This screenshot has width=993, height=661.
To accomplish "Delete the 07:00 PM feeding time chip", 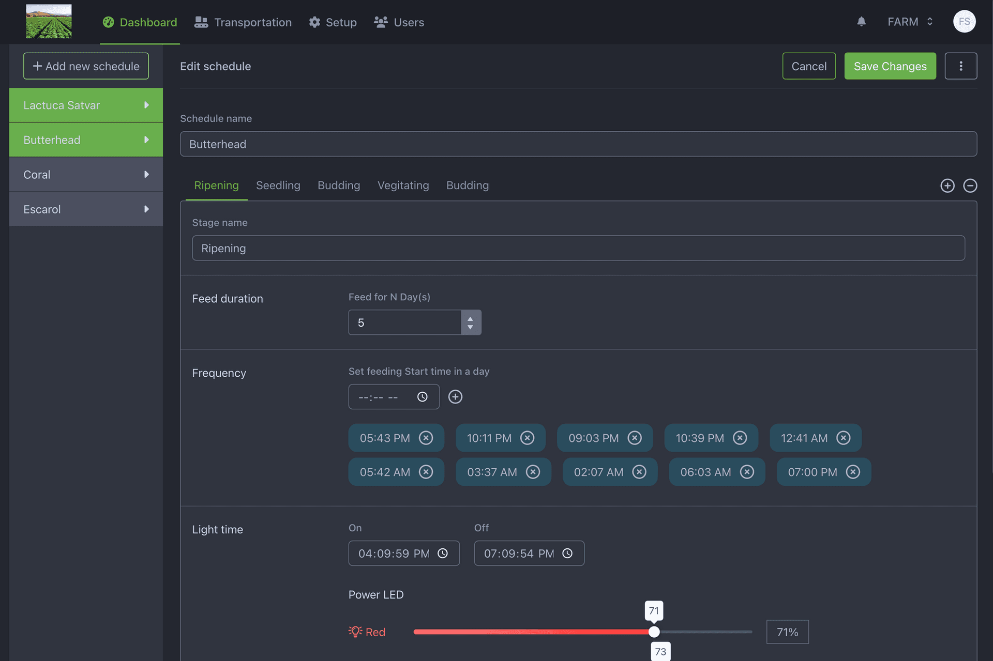I will (853, 472).
